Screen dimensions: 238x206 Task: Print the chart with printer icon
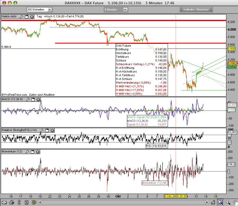pos(12,203)
